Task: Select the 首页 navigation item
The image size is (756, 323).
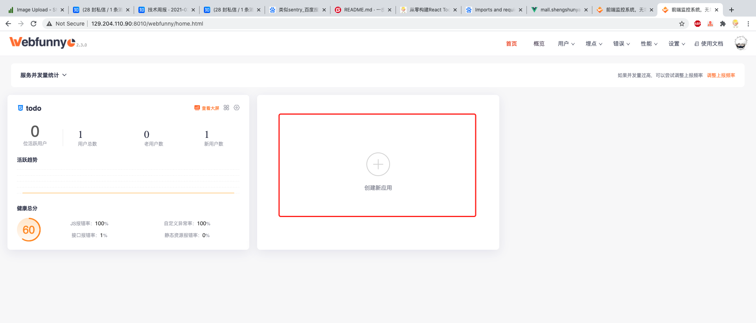Action: click(x=511, y=44)
